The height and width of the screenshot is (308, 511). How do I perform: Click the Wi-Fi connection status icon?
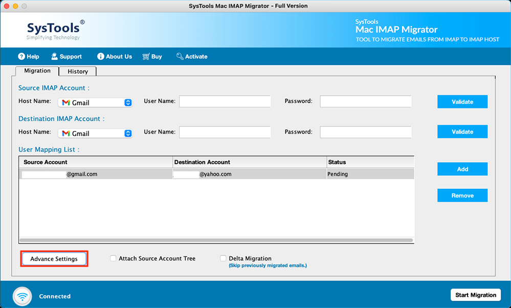tap(22, 296)
